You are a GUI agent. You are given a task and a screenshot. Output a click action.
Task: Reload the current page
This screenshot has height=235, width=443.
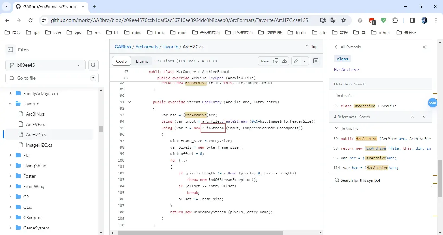click(x=30, y=20)
